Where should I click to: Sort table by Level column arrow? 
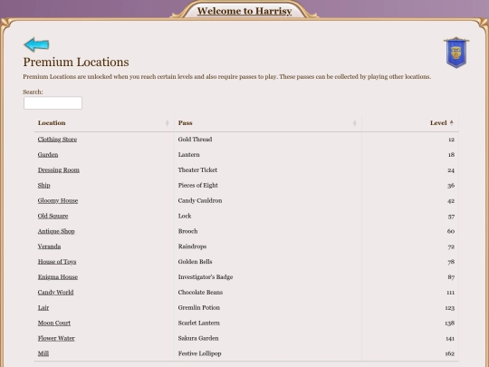click(x=452, y=122)
